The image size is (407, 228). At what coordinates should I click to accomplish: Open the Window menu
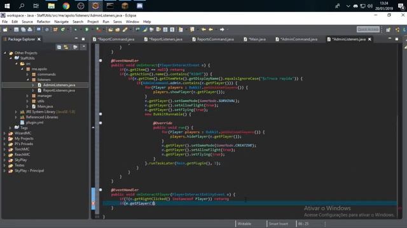[x=132, y=22]
